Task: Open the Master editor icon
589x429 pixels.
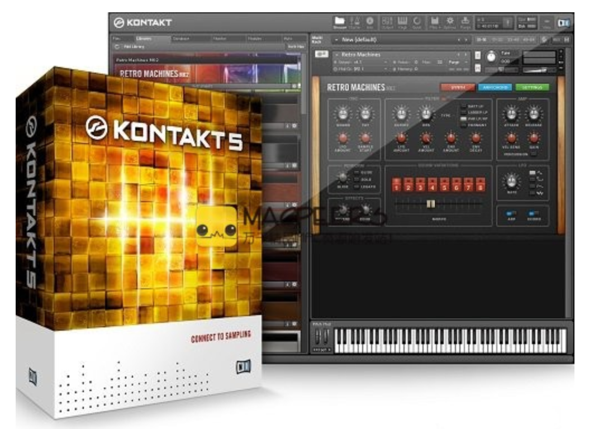Action: 355,22
